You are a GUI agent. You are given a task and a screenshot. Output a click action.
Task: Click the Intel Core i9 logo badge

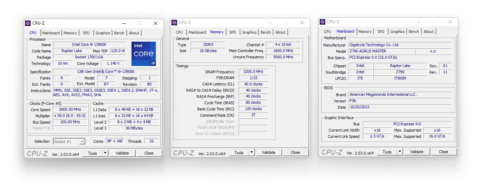pos(144,54)
